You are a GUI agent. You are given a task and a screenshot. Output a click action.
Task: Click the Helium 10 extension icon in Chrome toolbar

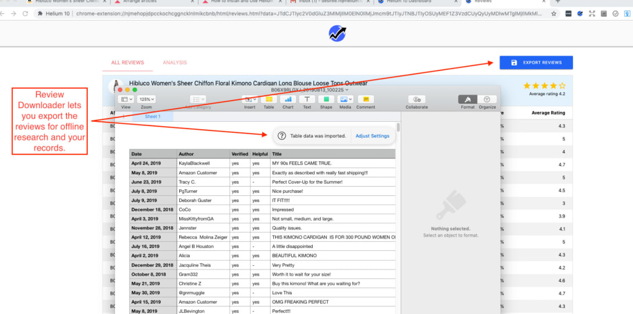pyautogui.click(x=580, y=14)
